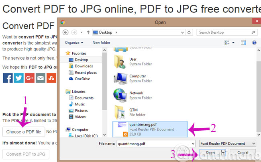The height and width of the screenshot is (162, 261).
Task: Click file list scrollbar down arrow
Action: coord(259,135)
